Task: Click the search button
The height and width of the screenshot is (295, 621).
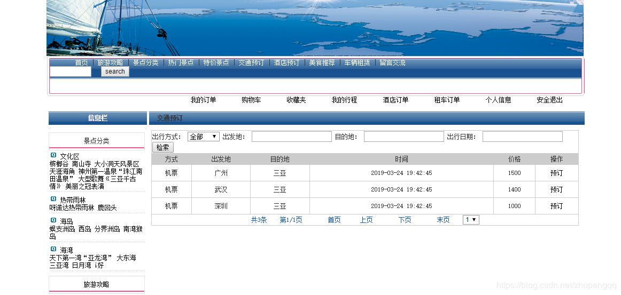Action: point(115,71)
